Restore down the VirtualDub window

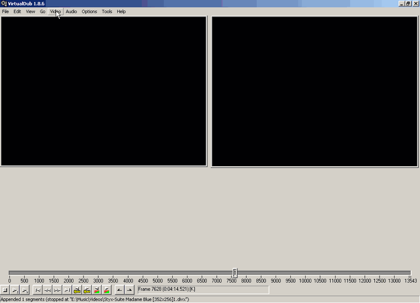coord(408,4)
